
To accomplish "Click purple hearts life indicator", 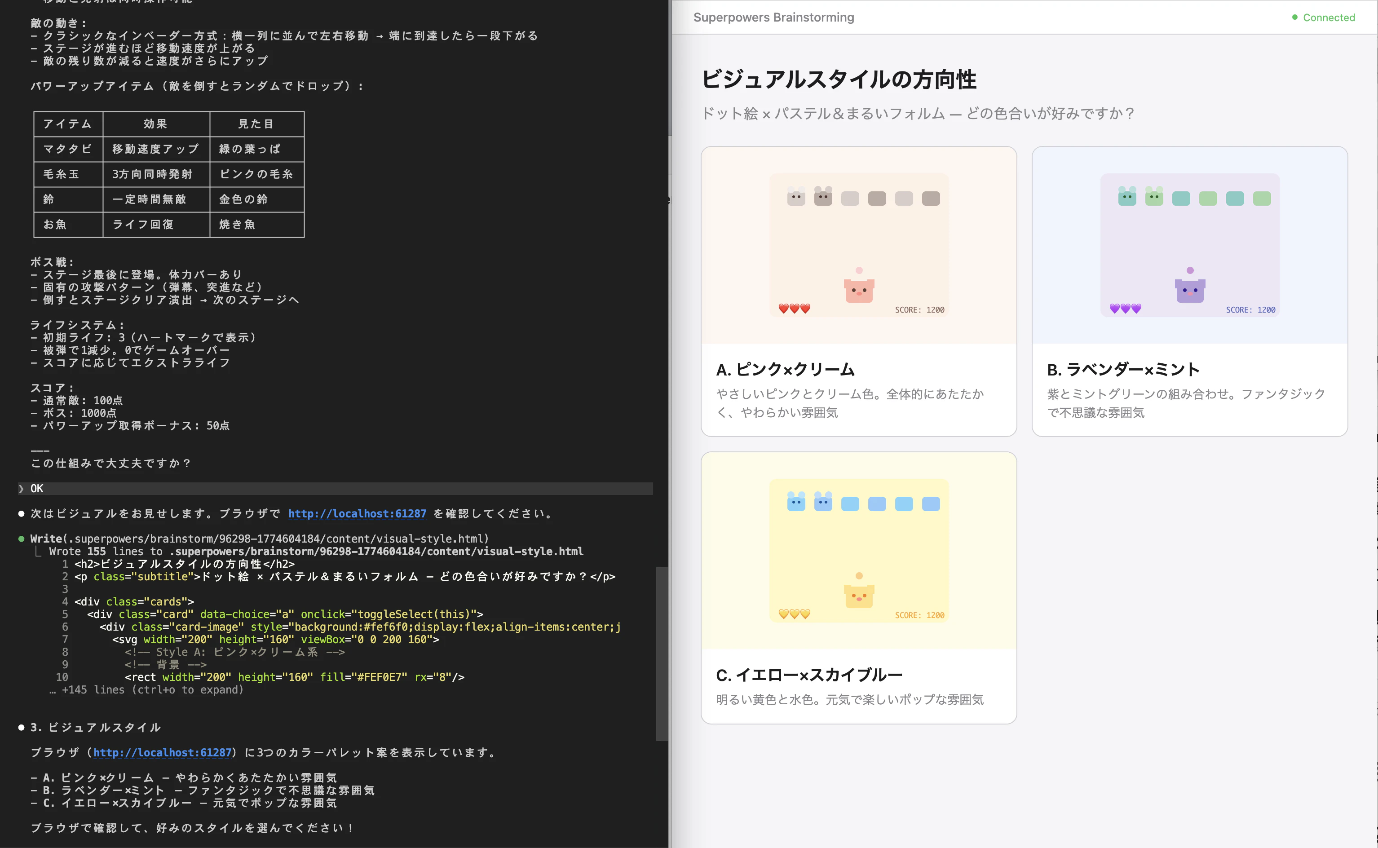I will tap(1125, 309).
